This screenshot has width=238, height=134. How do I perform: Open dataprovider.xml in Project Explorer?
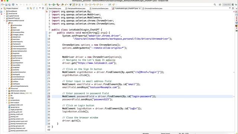click(x=17, y=105)
